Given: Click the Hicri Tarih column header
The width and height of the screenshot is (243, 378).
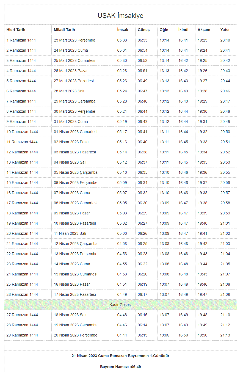Looking at the screenshot, I should click(x=16, y=30).
